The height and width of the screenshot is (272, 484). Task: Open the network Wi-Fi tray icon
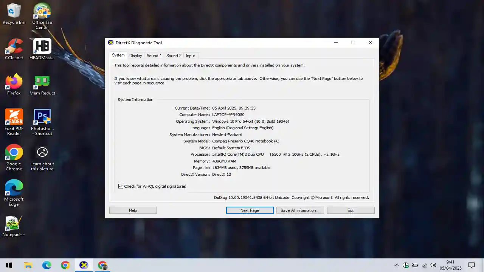(424, 265)
